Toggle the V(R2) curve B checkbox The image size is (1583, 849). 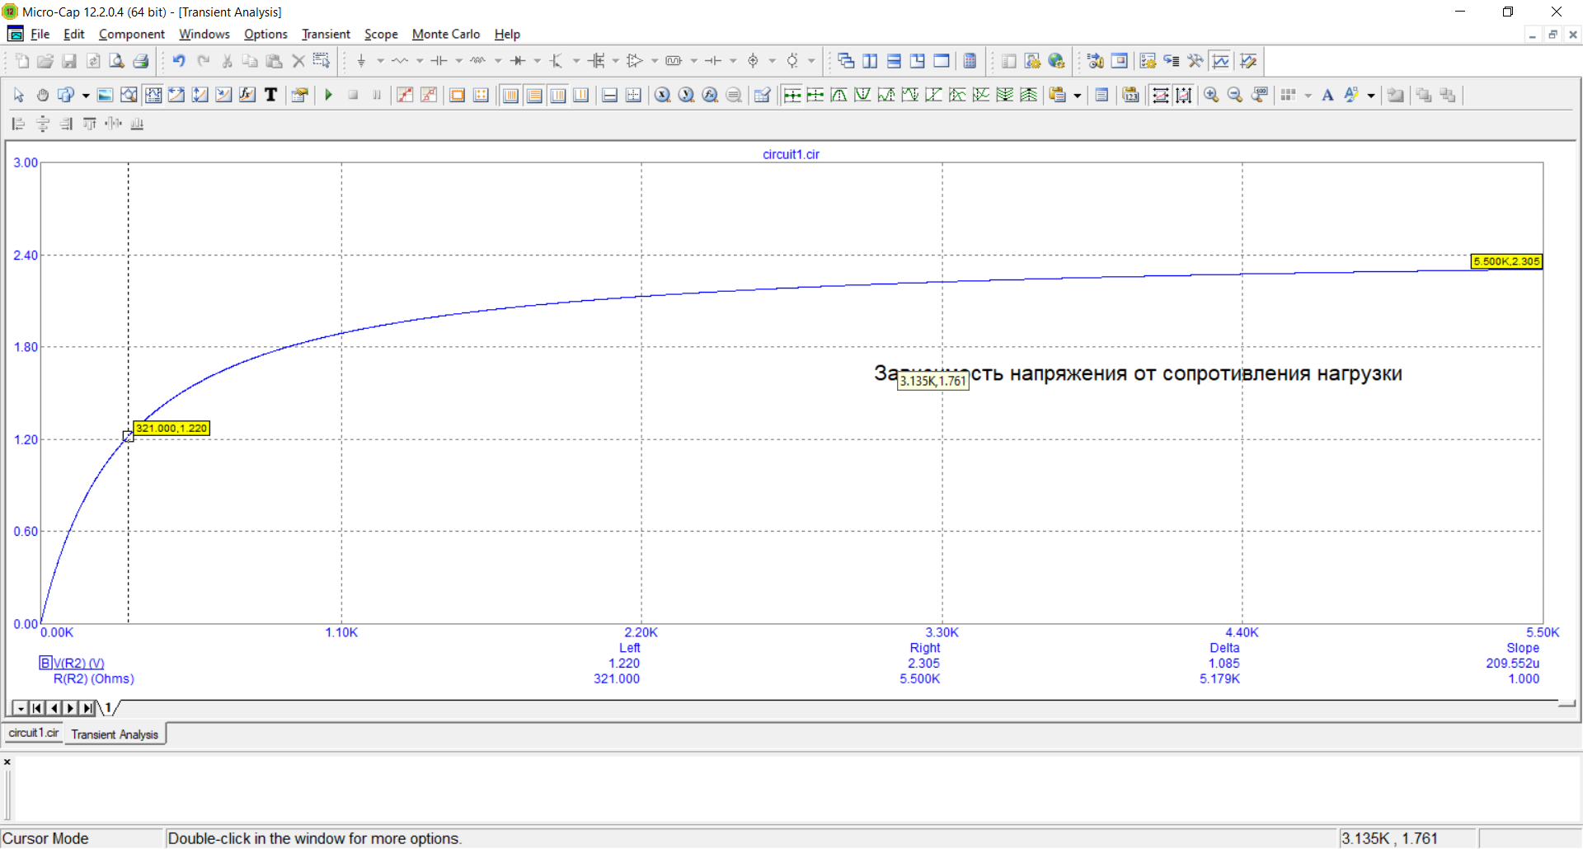(x=45, y=663)
